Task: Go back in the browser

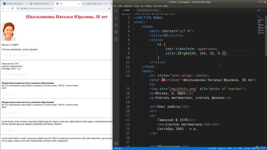Action: pyautogui.click(x=4, y=8)
